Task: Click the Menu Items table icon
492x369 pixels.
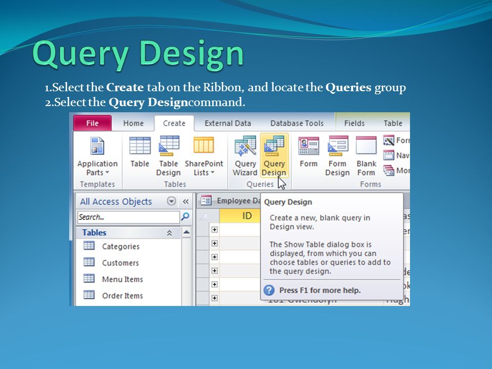Action: click(x=89, y=278)
